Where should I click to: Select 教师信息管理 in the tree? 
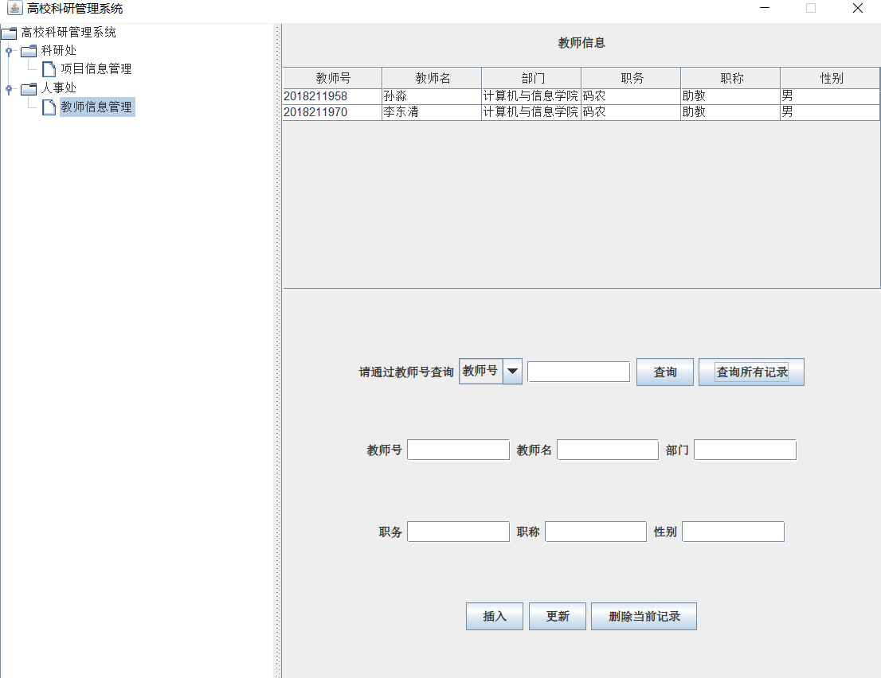pyautogui.click(x=96, y=107)
